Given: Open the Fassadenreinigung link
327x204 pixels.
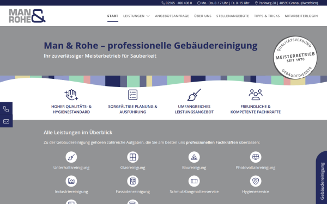Looking at the screenshot, I should (132, 191).
